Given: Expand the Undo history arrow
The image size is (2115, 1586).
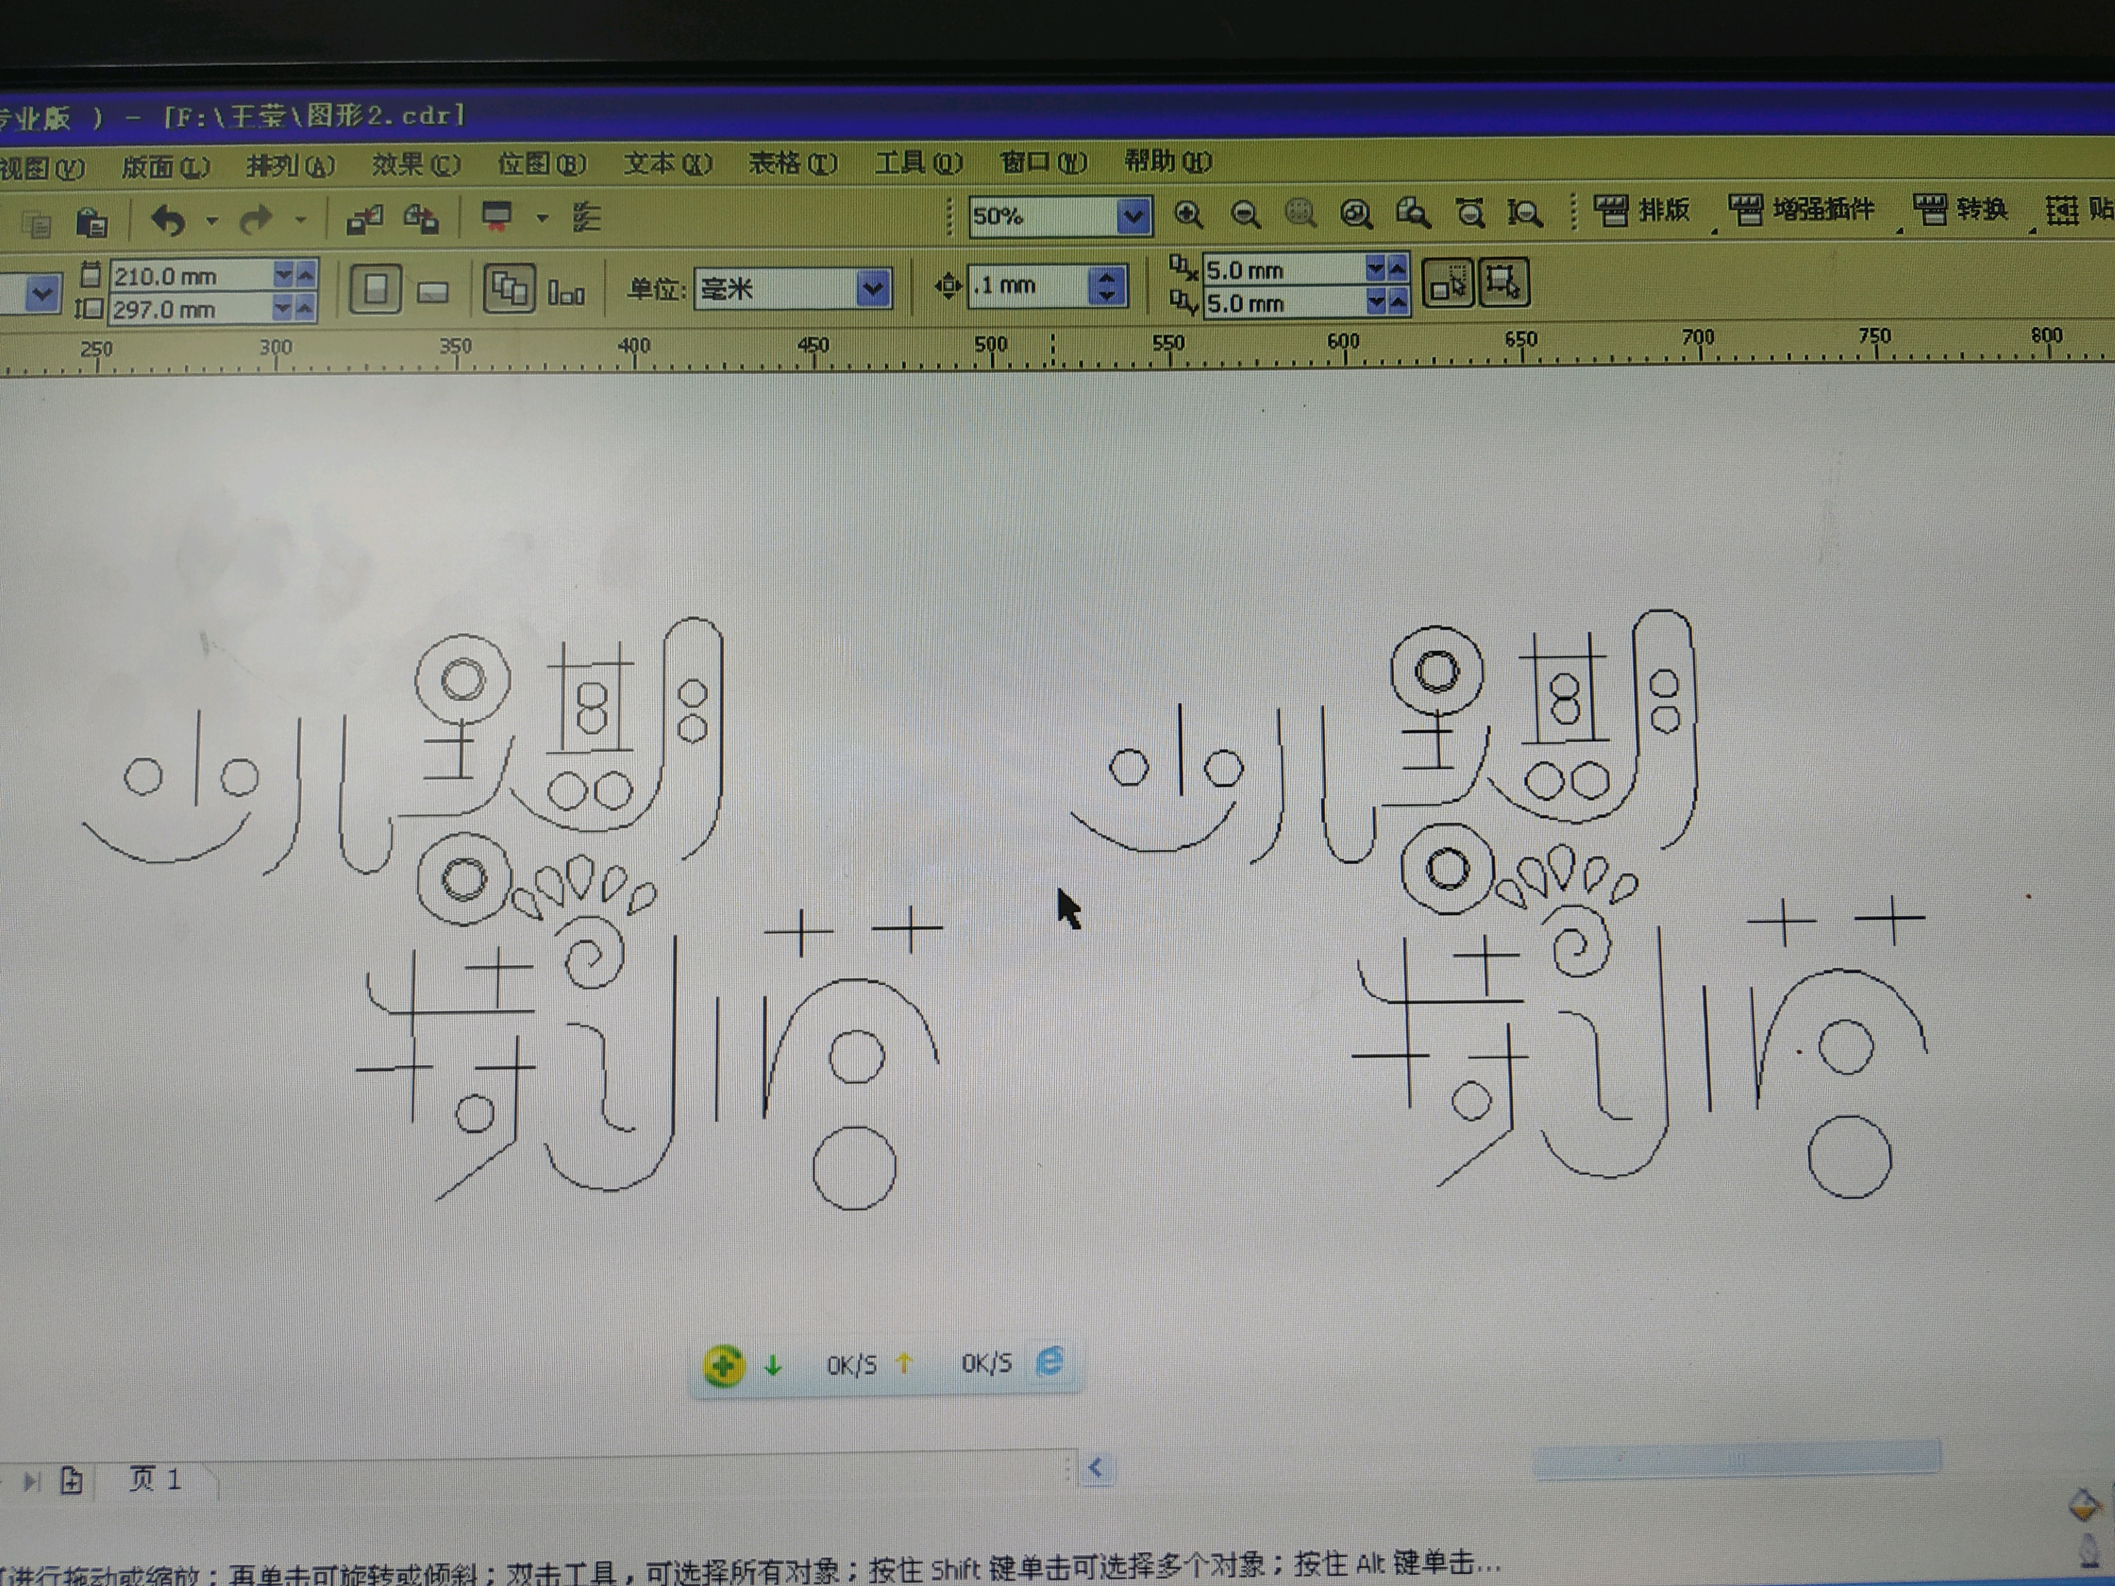Looking at the screenshot, I should point(212,221).
